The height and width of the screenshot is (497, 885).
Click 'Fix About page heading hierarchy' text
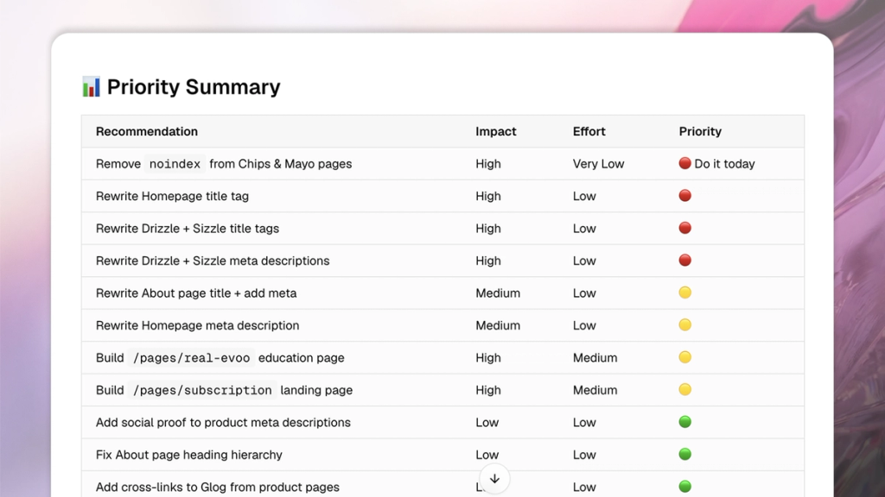[189, 455]
